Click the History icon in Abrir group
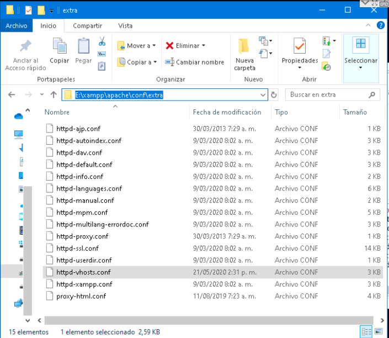 (326, 67)
